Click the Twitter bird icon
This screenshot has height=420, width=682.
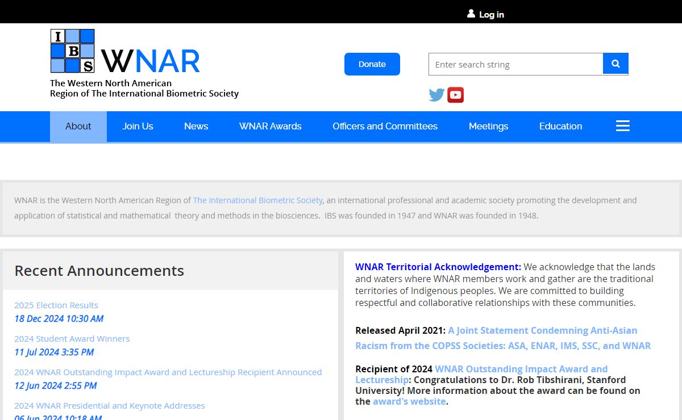tap(436, 95)
